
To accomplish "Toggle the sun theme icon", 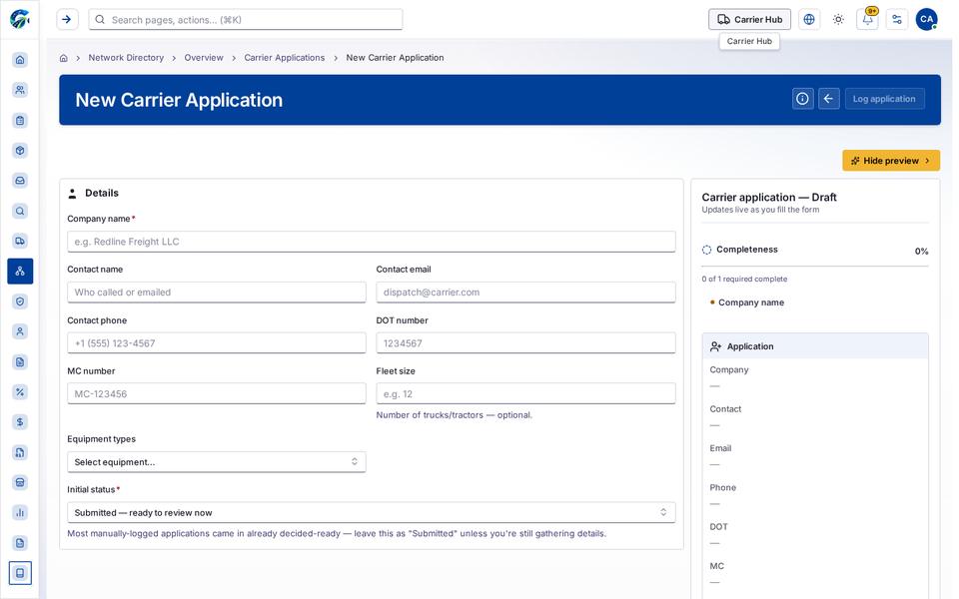I will [838, 19].
